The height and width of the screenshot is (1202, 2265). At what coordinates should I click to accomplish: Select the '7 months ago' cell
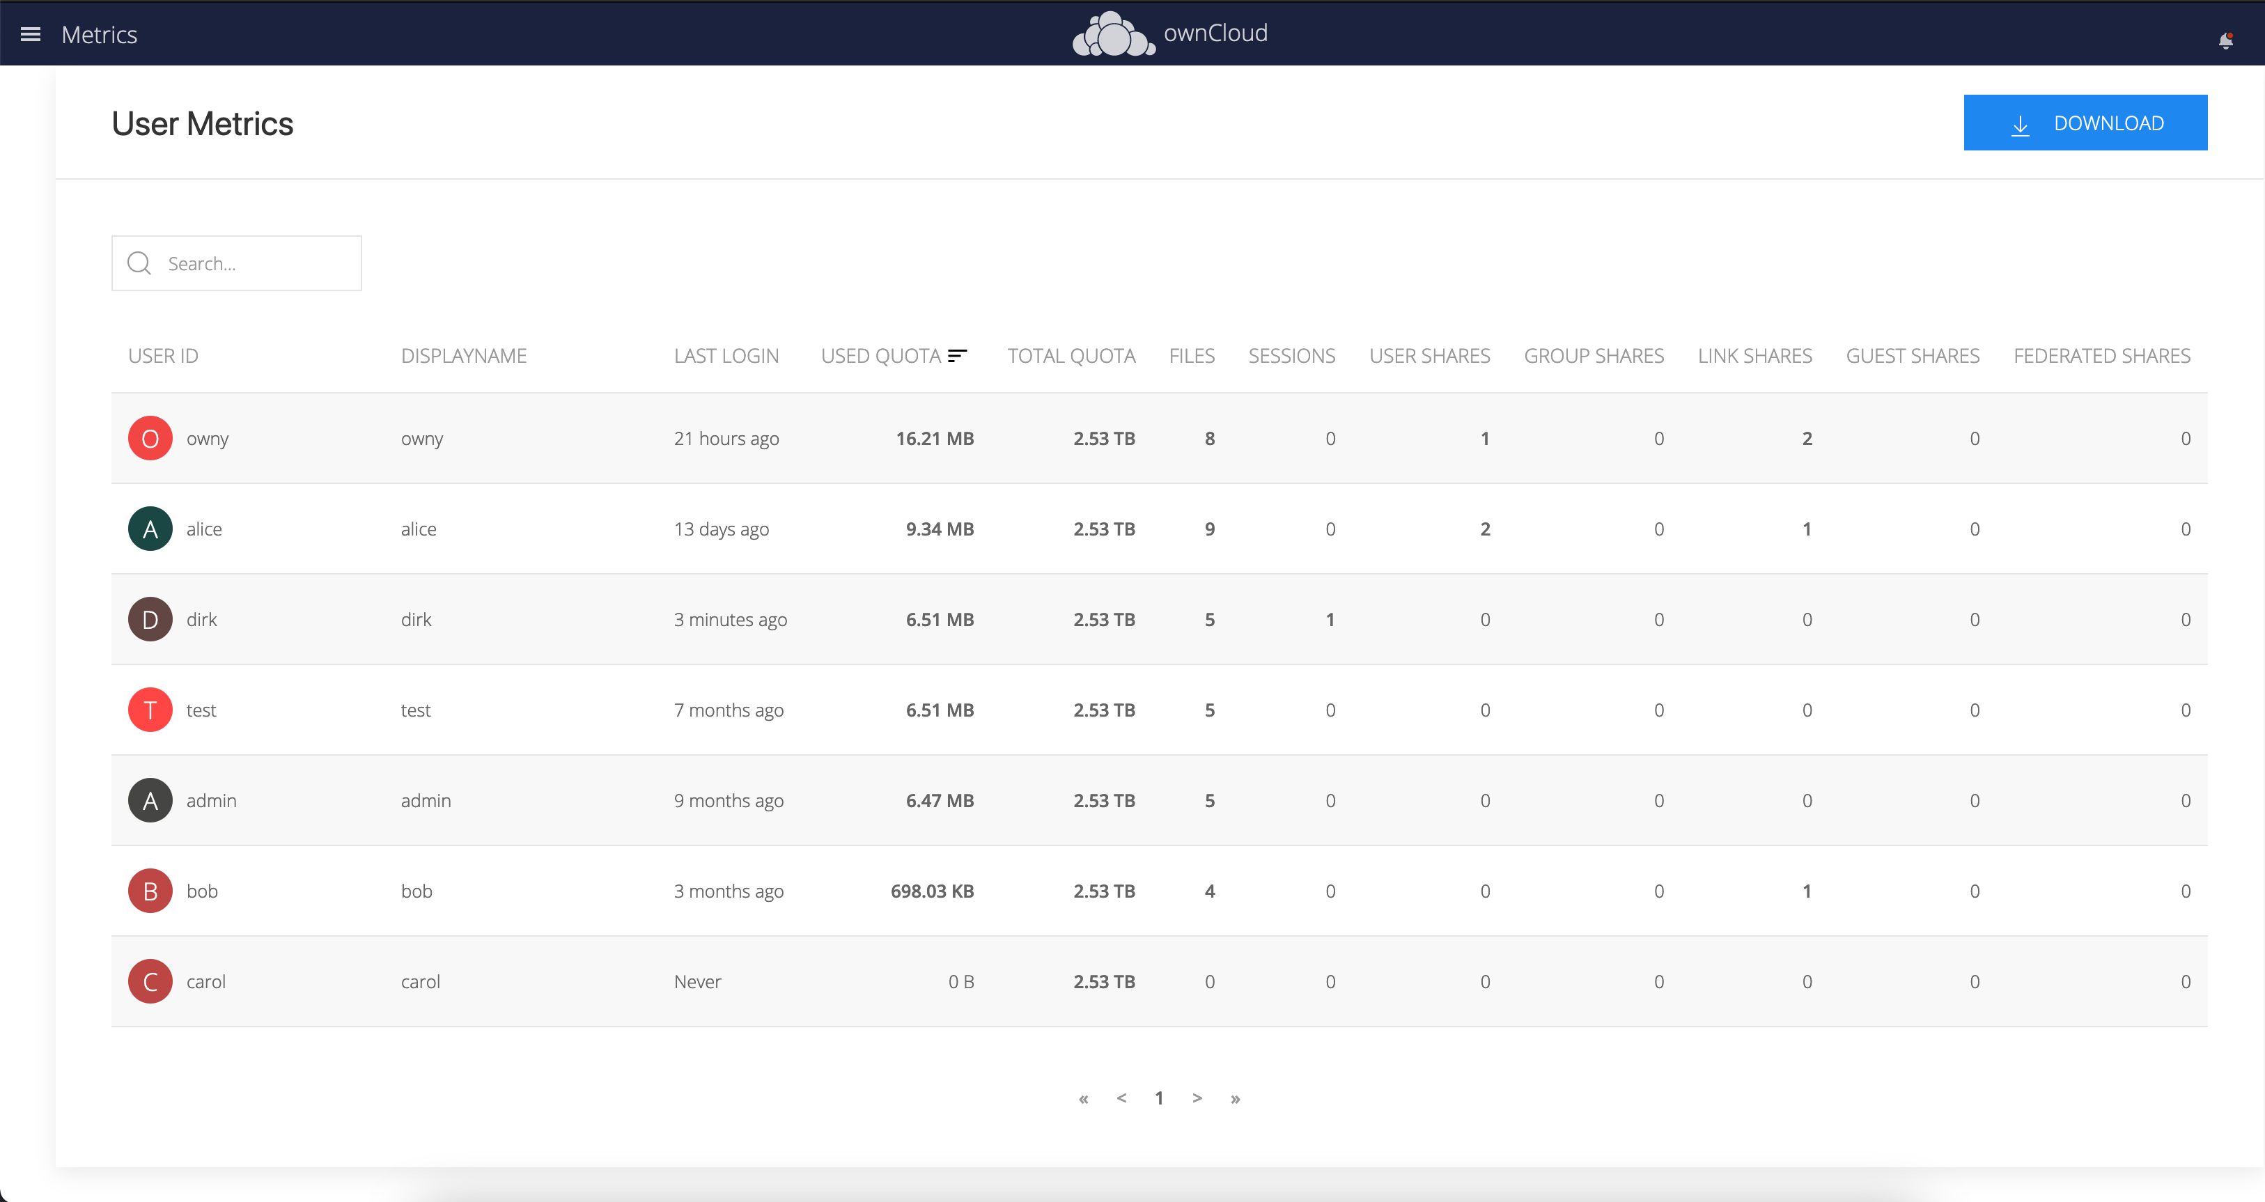728,710
